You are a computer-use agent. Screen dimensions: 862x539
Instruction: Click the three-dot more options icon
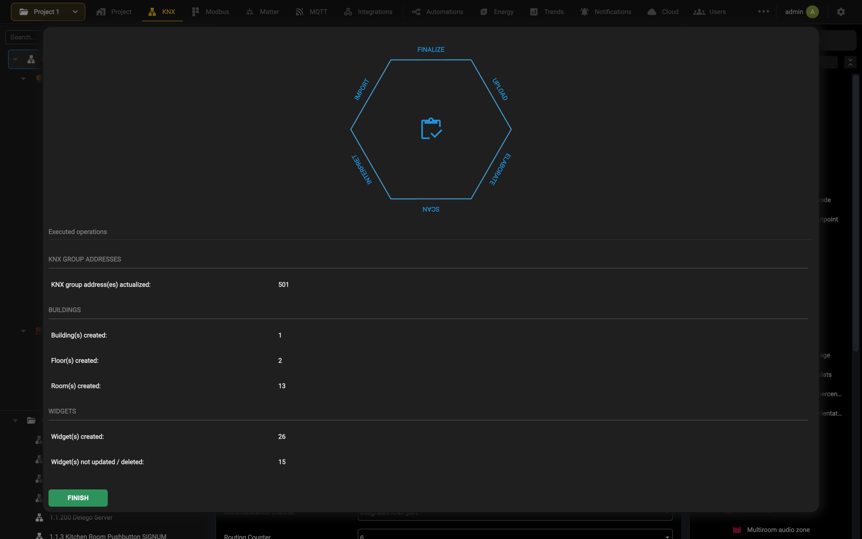[763, 11]
